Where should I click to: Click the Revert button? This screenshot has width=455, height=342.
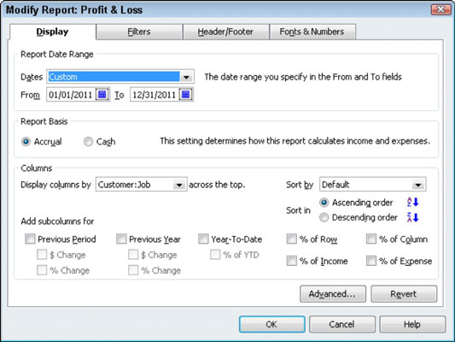pos(404,294)
